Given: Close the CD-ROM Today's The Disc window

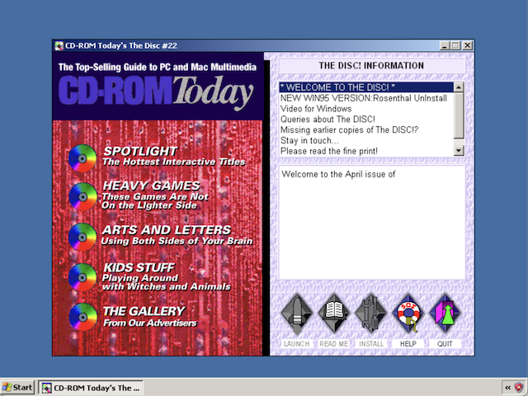Looking at the screenshot, I should [x=467, y=45].
